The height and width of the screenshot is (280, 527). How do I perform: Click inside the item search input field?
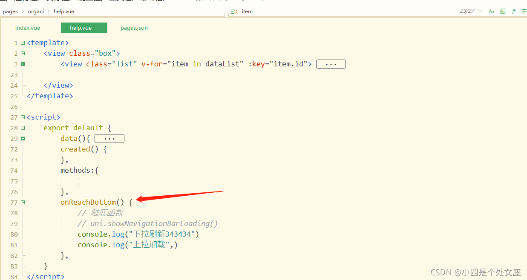tap(256, 11)
